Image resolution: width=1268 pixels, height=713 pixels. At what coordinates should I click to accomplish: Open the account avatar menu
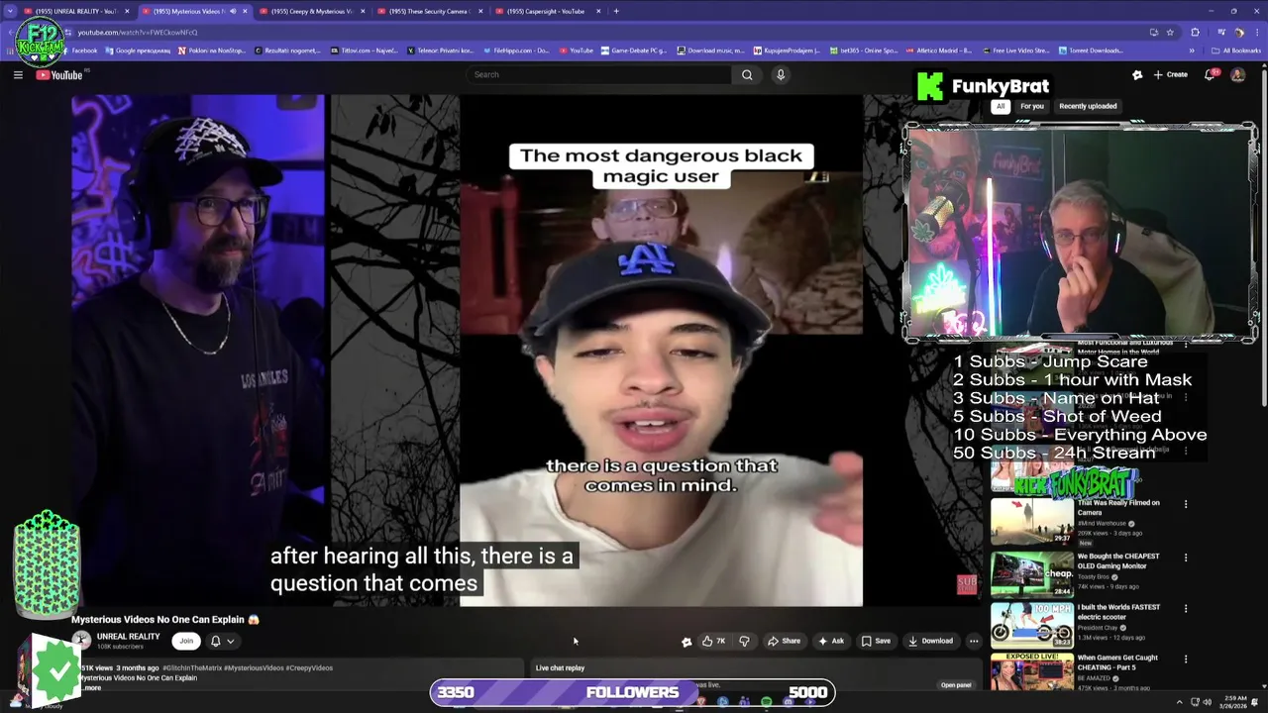tap(1237, 74)
